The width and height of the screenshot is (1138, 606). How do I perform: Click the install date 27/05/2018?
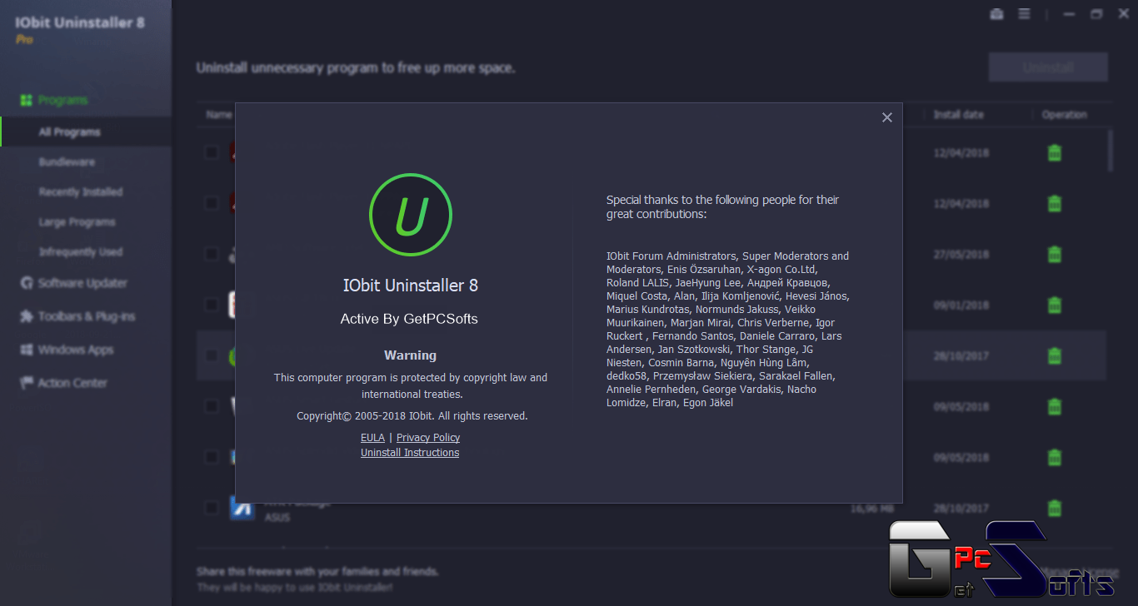tap(961, 255)
